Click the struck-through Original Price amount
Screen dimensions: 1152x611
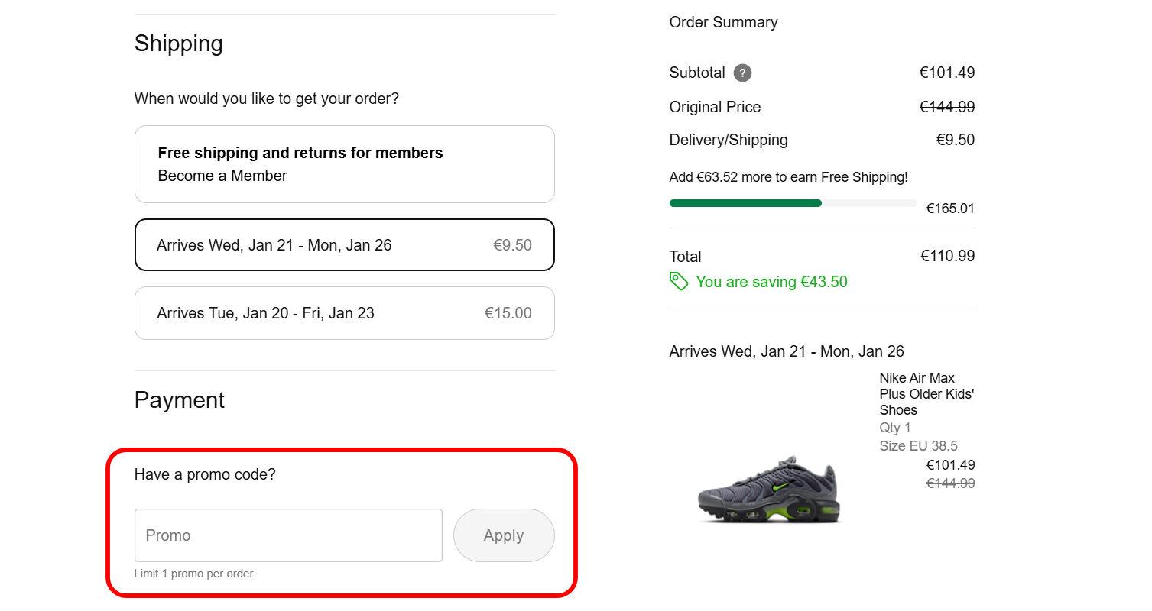click(x=946, y=106)
